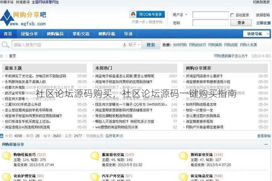Click the QQ penguin login icon
The width and height of the screenshot is (272, 181).
coord(133,14)
